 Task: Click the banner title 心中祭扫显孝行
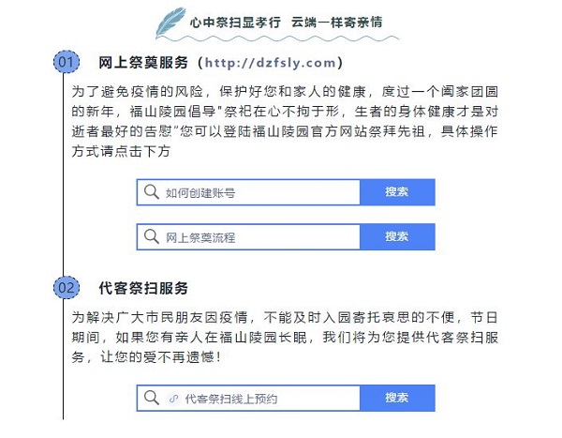pyautogui.click(x=235, y=23)
